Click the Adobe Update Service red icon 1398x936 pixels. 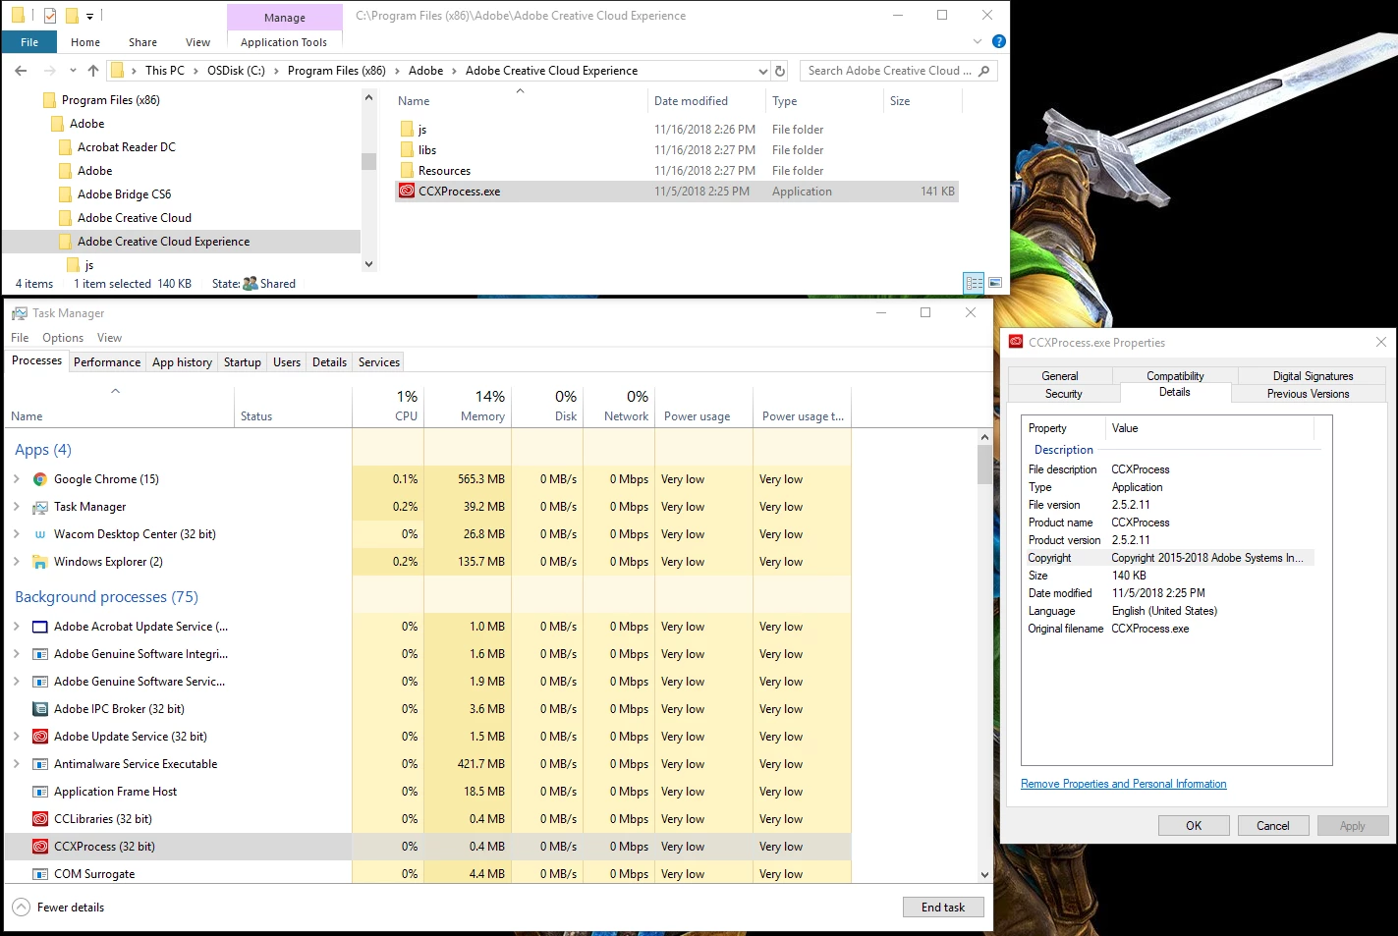pyautogui.click(x=40, y=737)
